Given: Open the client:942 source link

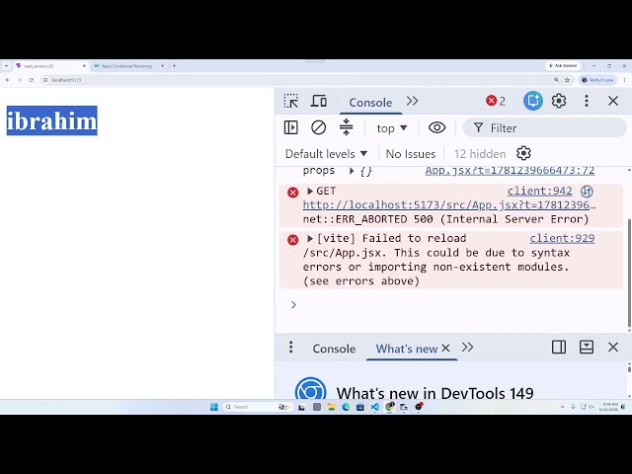Looking at the screenshot, I should click(540, 191).
